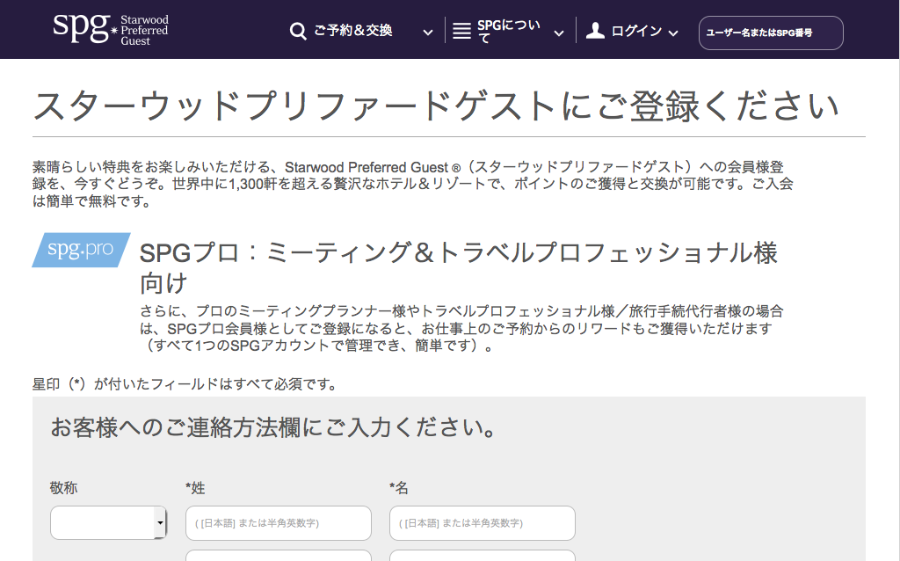The width and height of the screenshot is (900, 561).
Task: Expand the chevron next to ご予約＆交換
Action: [x=428, y=33]
